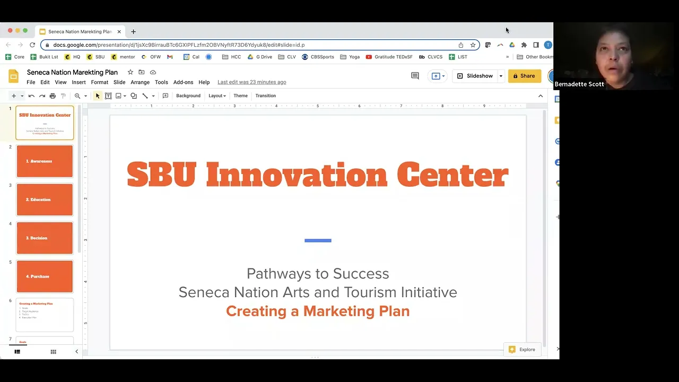This screenshot has height=382, width=679.
Task: Star the Seneca Nation Marketing Plan document
Action: pyautogui.click(x=130, y=72)
